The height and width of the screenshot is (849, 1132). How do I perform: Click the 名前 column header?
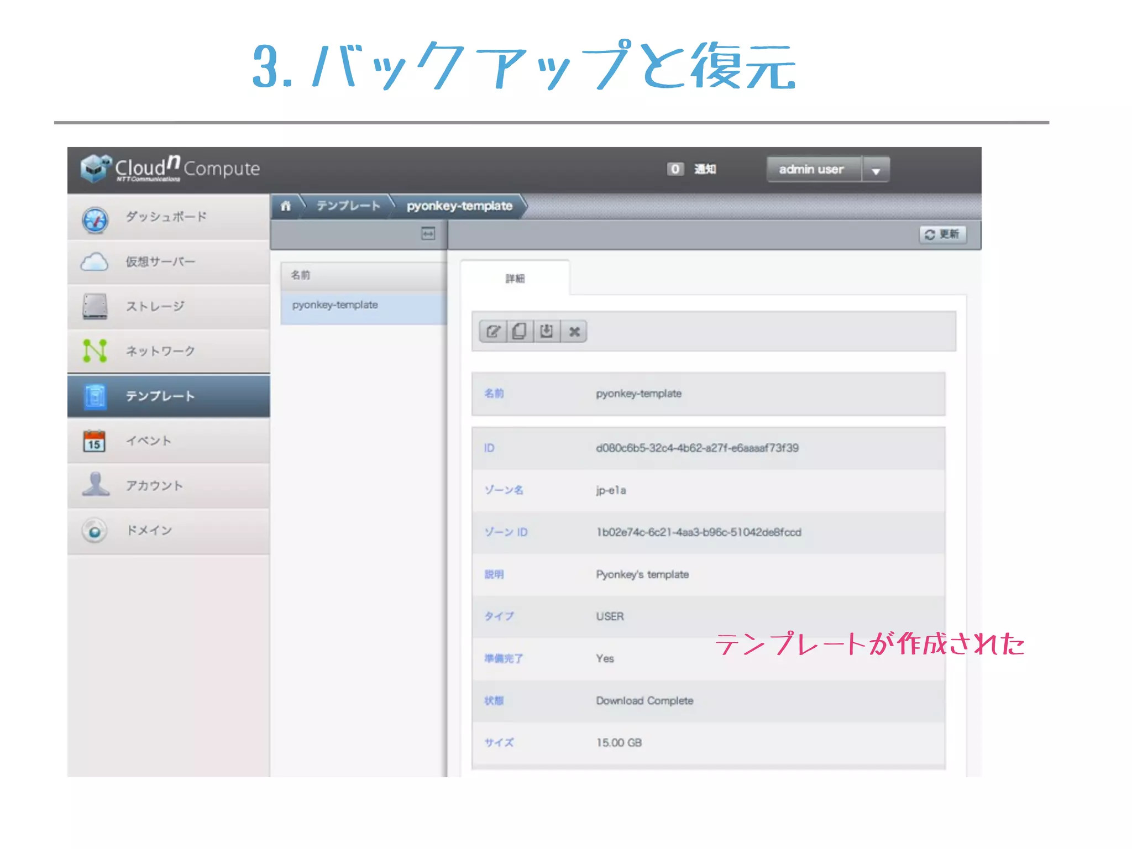(363, 275)
